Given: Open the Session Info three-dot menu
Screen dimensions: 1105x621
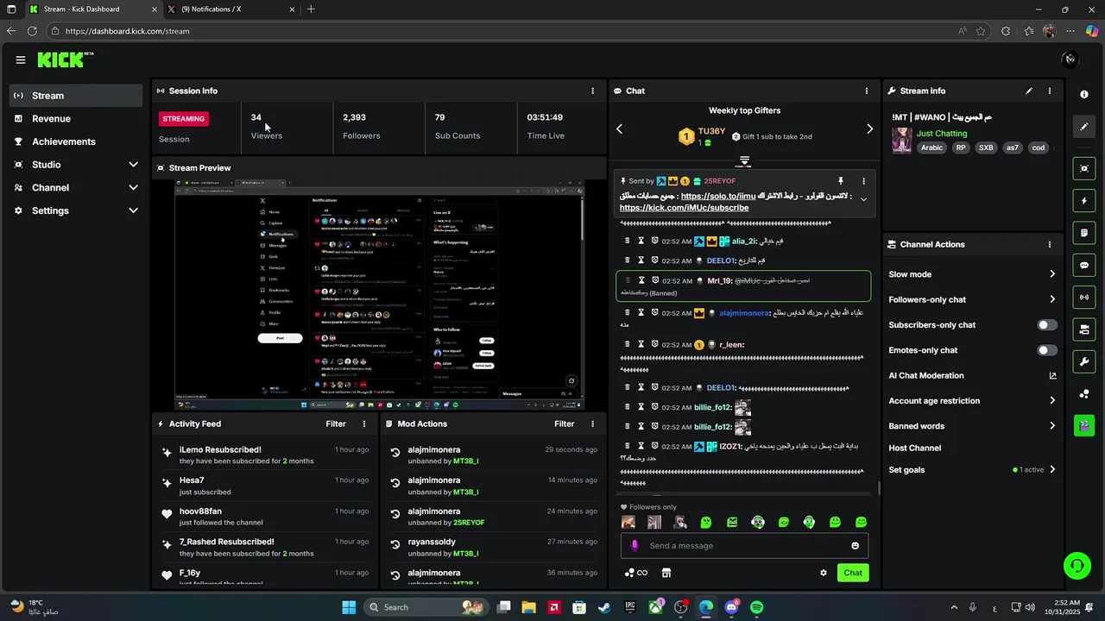Looking at the screenshot, I should click(x=592, y=91).
